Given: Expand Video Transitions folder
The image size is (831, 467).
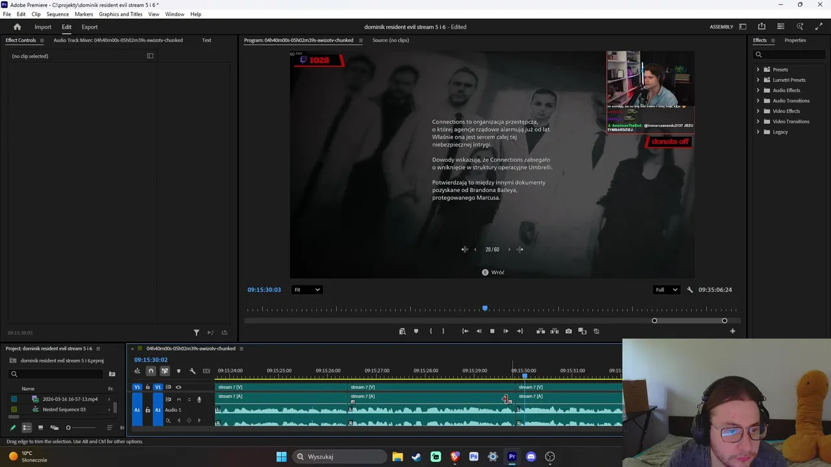Looking at the screenshot, I should click(x=758, y=121).
